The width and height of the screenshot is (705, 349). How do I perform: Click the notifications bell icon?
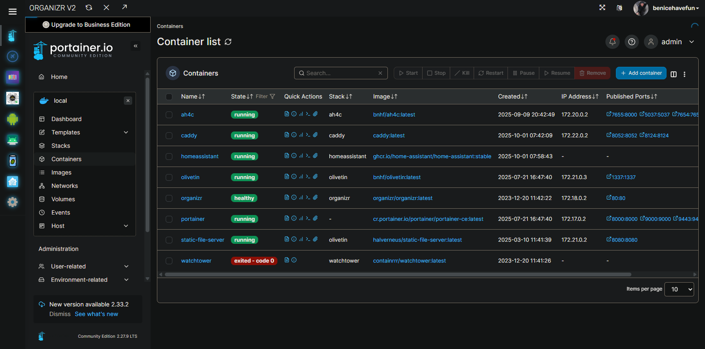tap(612, 42)
